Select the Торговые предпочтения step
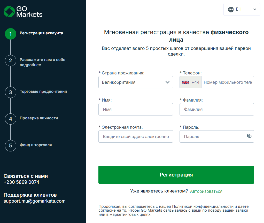 (43, 91)
